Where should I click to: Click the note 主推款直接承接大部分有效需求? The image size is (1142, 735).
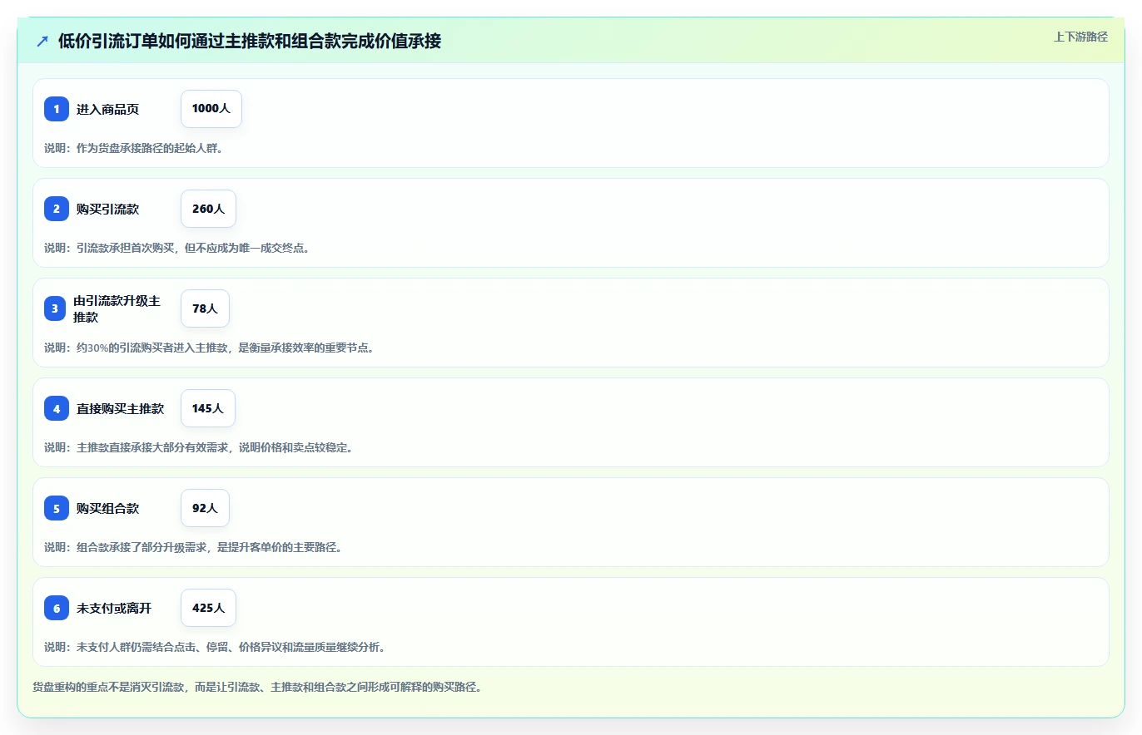tap(200, 447)
